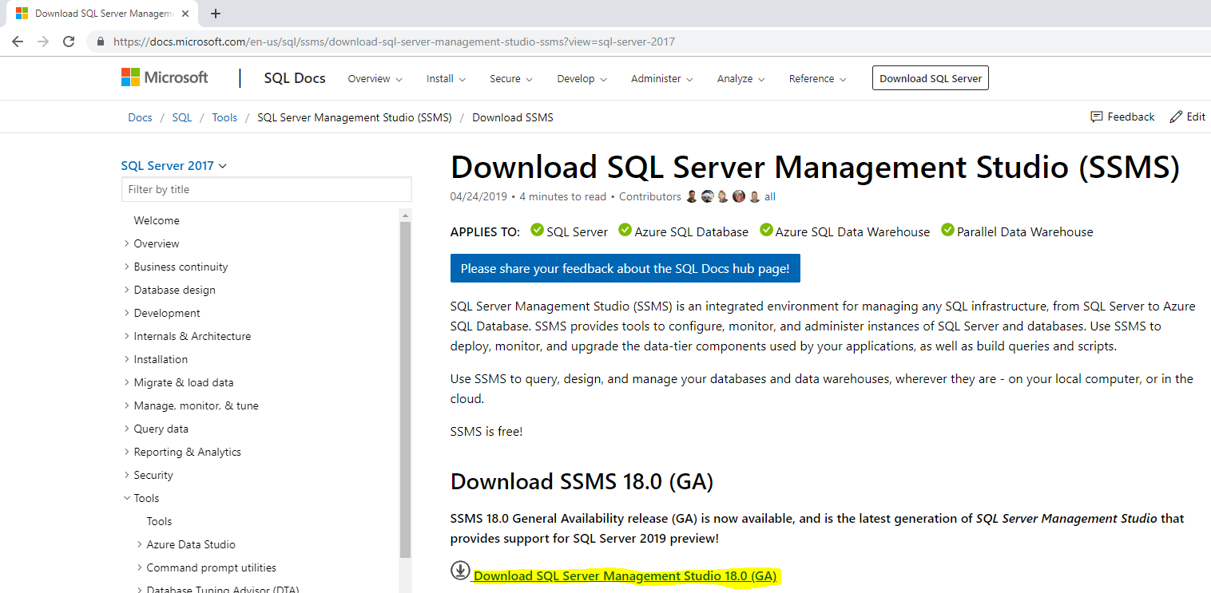Image resolution: width=1211 pixels, height=593 pixels.
Task: Select Tools child item in tree
Action: [159, 521]
